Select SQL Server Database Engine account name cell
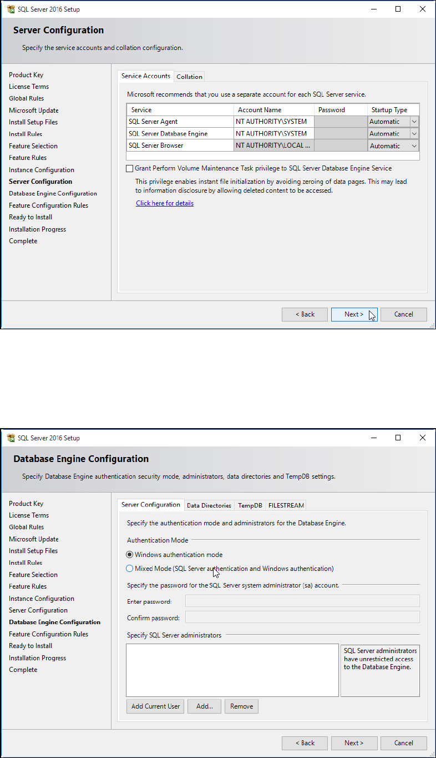The height and width of the screenshot is (758, 436). click(274, 134)
